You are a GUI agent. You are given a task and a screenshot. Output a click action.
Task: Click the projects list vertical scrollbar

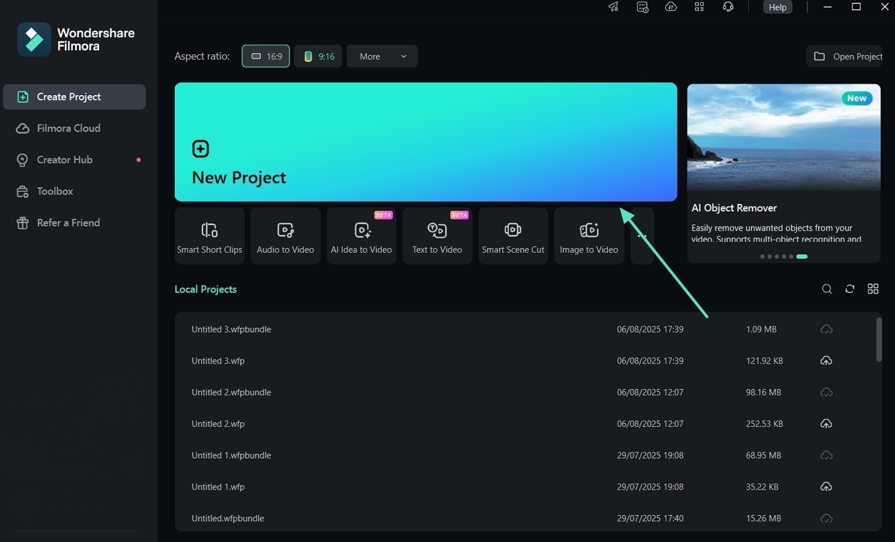(878, 339)
